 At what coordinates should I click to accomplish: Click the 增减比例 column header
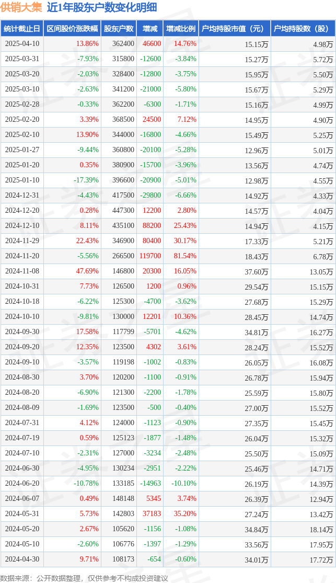(x=181, y=29)
